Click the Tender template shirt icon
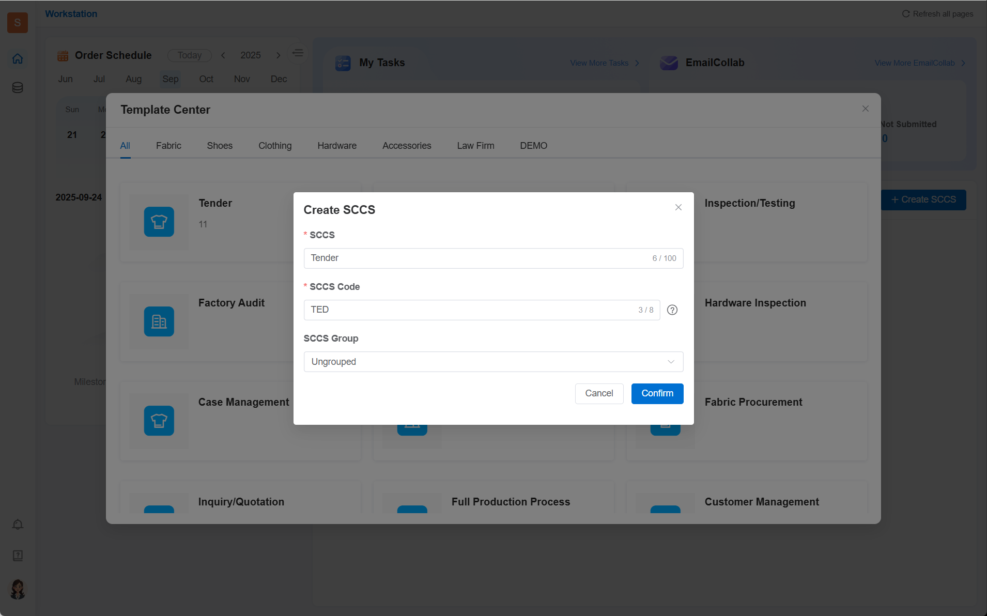This screenshot has width=987, height=616. (x=159, y=222)
